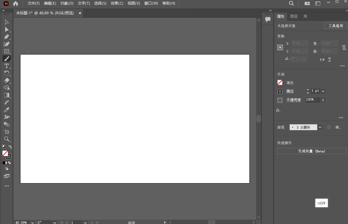Edit toolbar via three dots

click(7, 186)
